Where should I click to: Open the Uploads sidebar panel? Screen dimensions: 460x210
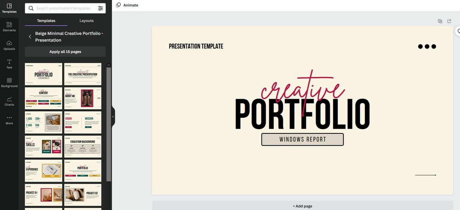[x=9, y=45]
